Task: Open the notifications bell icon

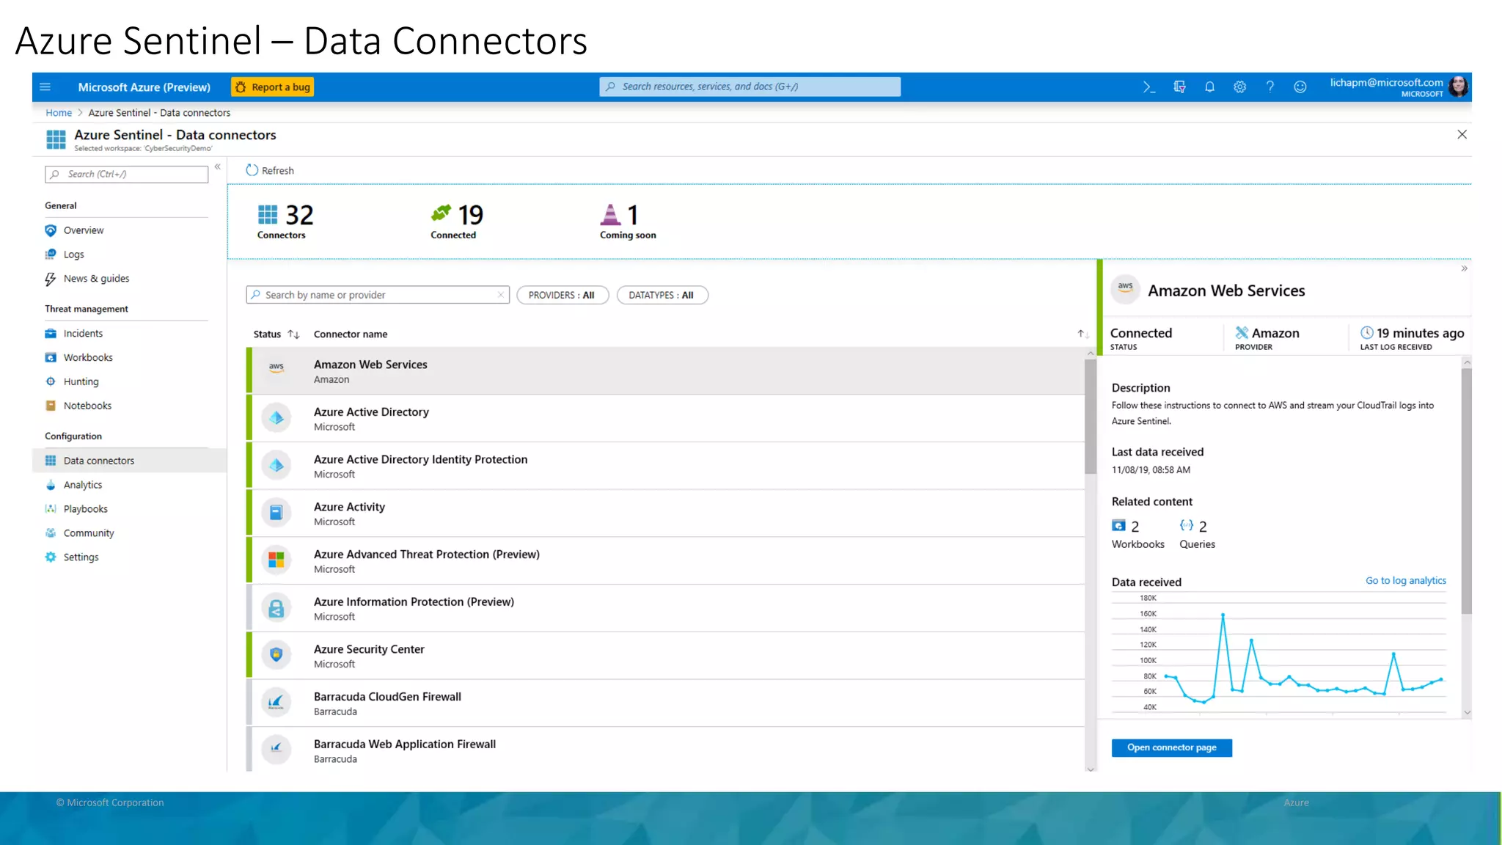Action: 1209,87
